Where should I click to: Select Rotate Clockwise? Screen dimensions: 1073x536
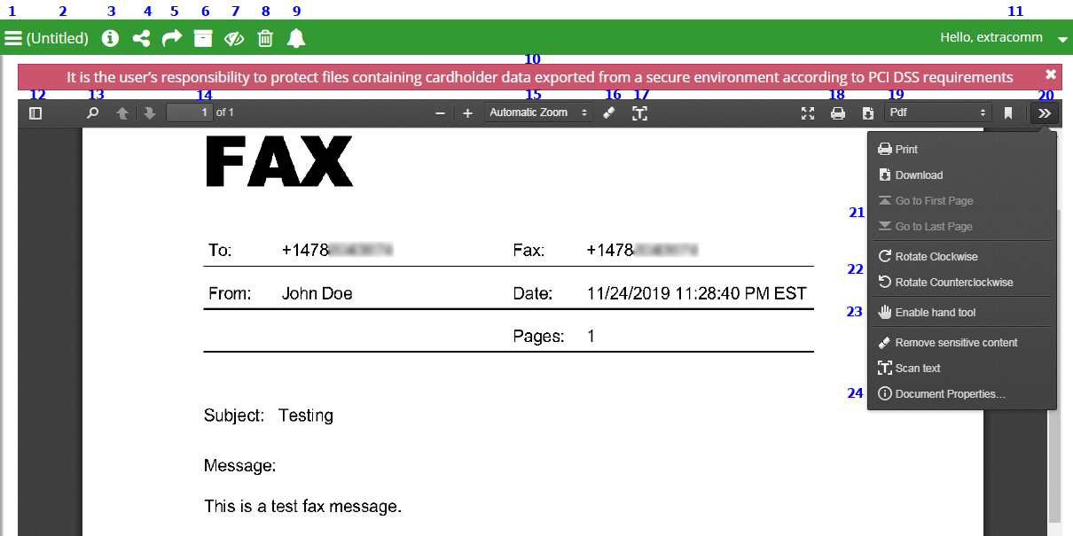pyautogui.click(x=962, y=256)
